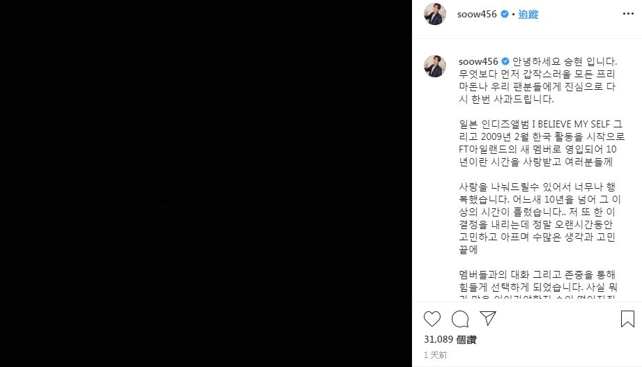Click the greeting line 안녕하세요 승현 입니다

tap(565, 62)
